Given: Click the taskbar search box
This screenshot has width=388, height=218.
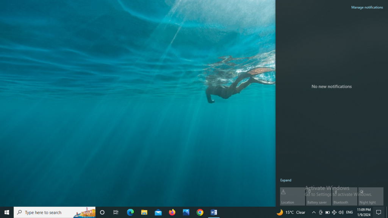Looking at the screenshot, I should click(55, 212).
